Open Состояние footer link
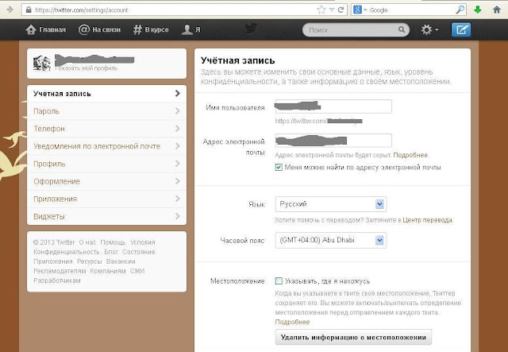The image size is (508, 352). coord(139,252)
